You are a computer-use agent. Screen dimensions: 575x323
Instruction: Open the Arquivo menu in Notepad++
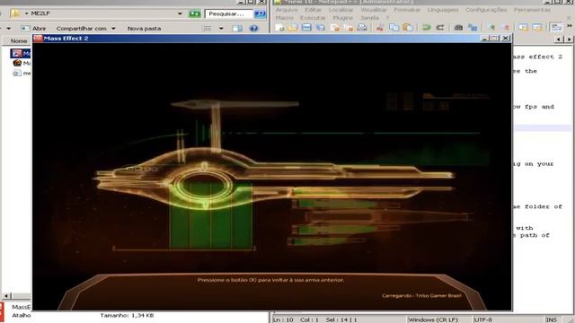click(x=287, y=10)
